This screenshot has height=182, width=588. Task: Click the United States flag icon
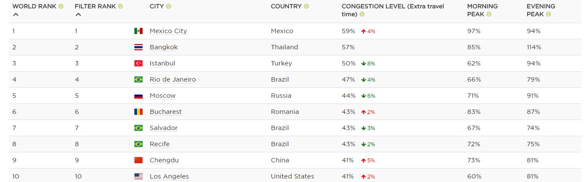pos(138,176)
